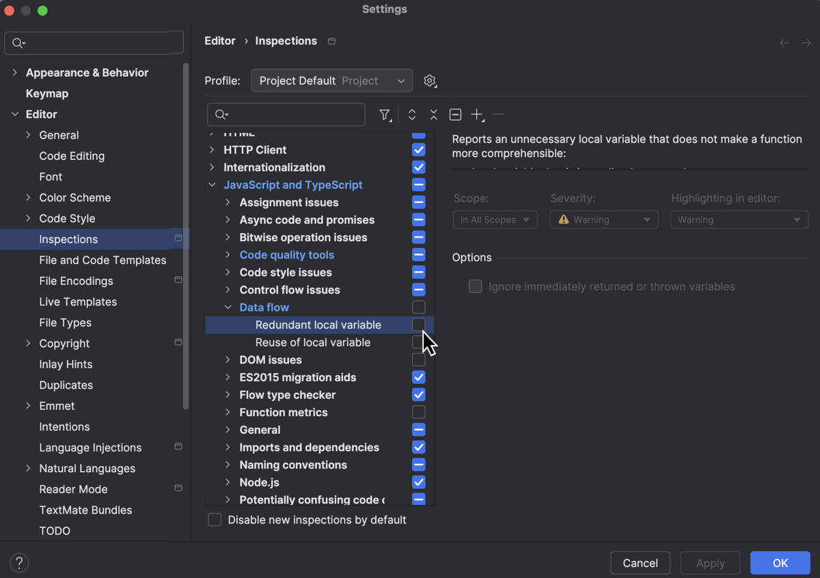Click the inspections search field
Screen dimensions: 820x578
click(x=286, y=115)
